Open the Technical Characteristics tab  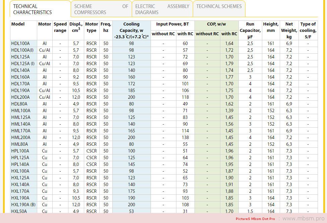coord(33,9)
